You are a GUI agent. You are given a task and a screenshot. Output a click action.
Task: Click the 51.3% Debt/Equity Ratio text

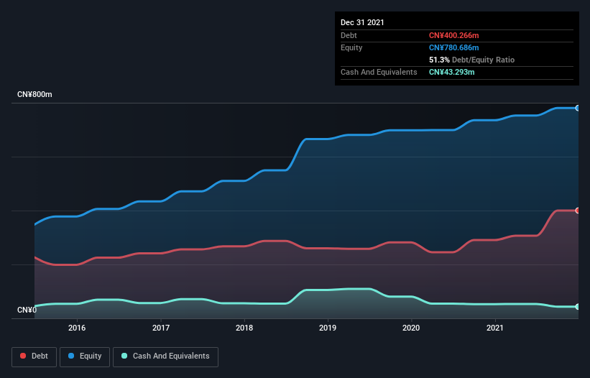(472, 60)
